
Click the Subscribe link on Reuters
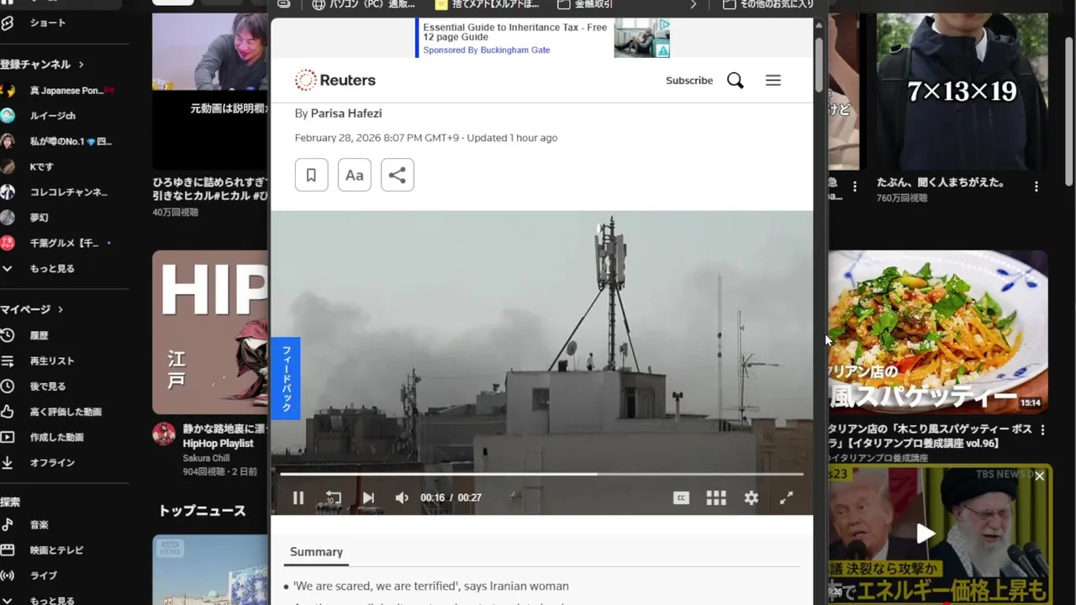point(689,81)
